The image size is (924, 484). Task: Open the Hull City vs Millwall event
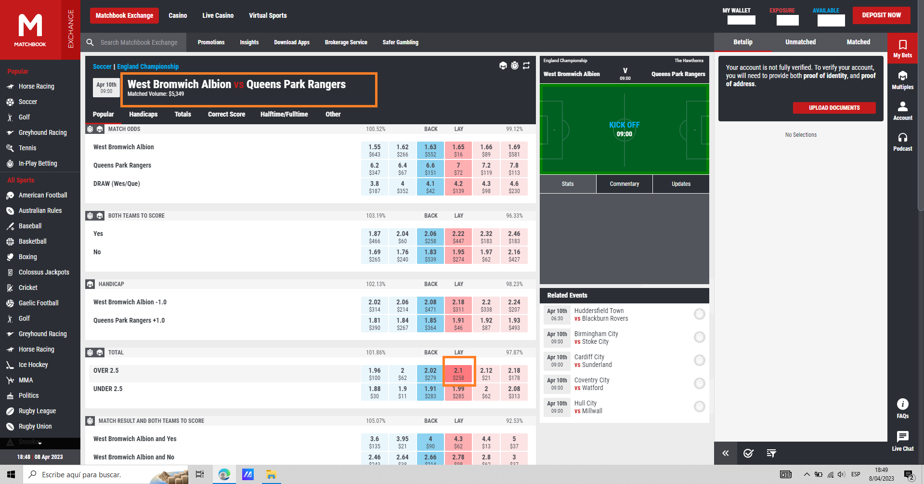[588, 407]
